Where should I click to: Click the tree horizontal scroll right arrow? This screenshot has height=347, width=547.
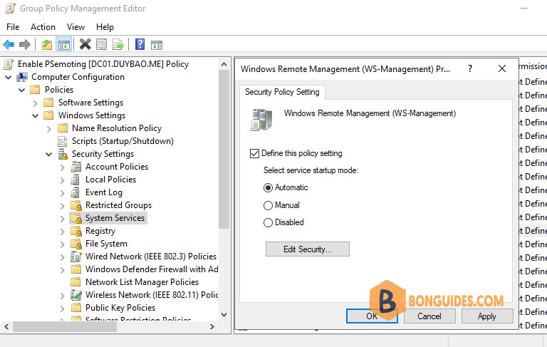click(x=212, y=327)
